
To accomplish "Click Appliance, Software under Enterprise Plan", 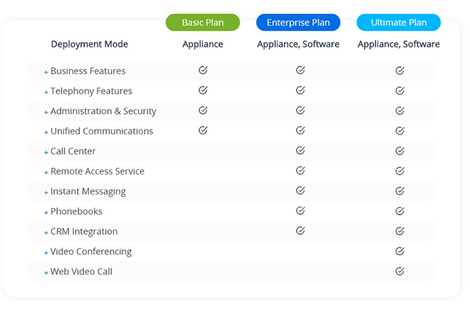I will [x=298, y=44].
